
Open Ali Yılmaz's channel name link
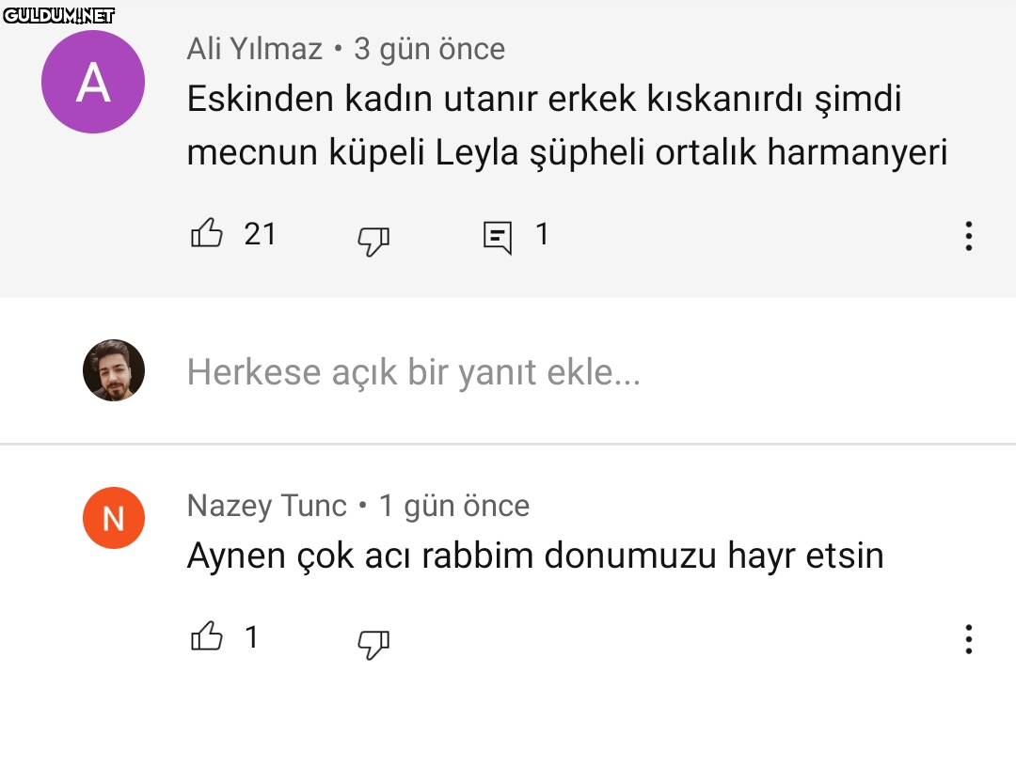coord(254,49)
